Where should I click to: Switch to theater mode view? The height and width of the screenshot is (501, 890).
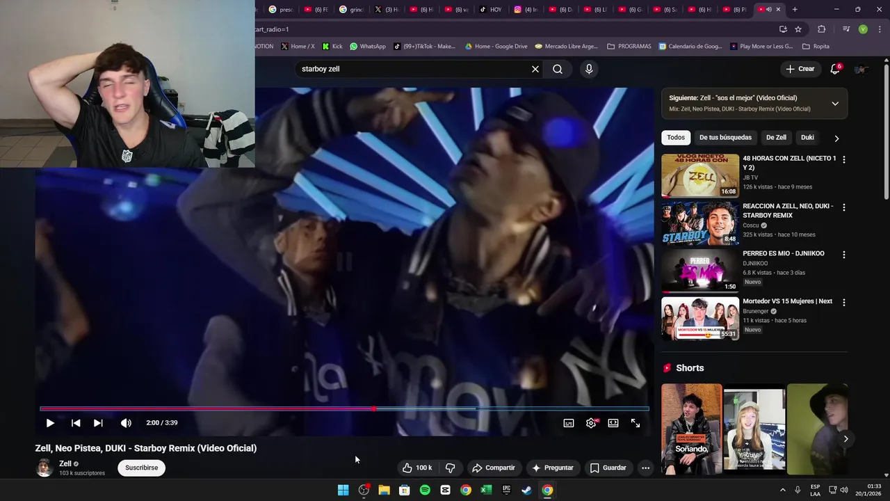coord(613,423)
